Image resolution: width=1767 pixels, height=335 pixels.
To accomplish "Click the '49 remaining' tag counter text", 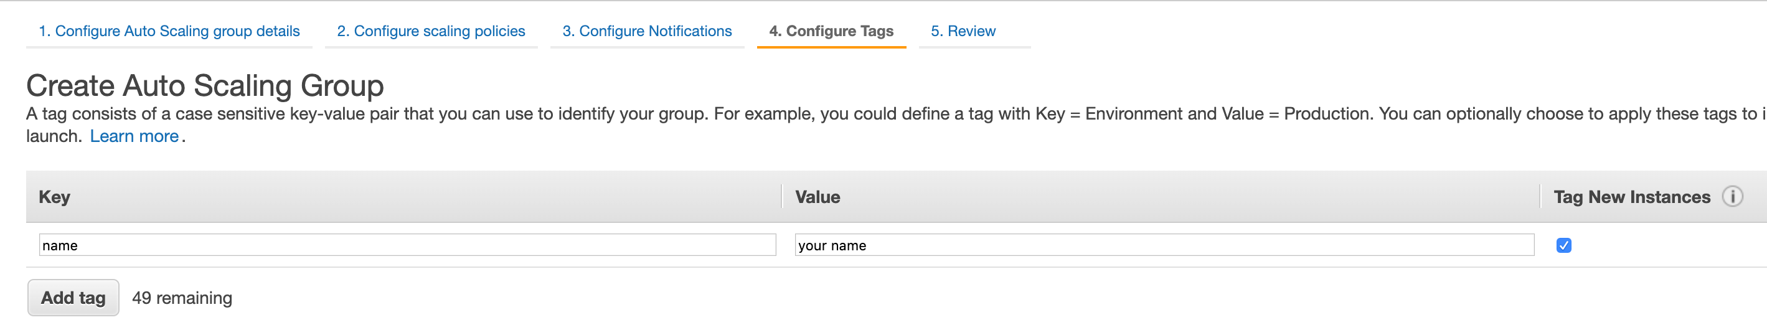I will (x=182, y=298).
